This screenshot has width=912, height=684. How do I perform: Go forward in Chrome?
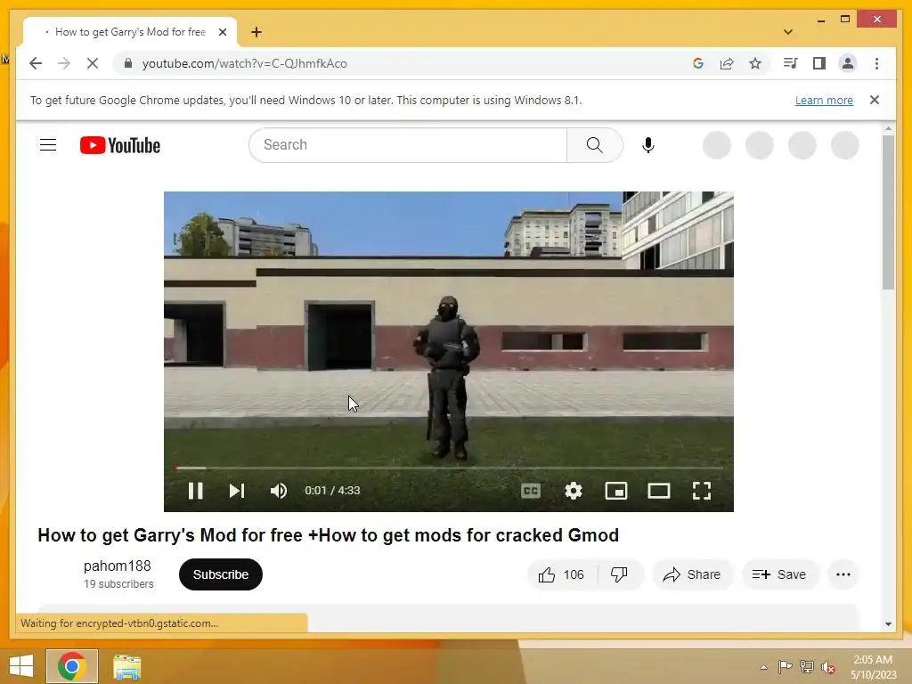click(x=64, y=63)
